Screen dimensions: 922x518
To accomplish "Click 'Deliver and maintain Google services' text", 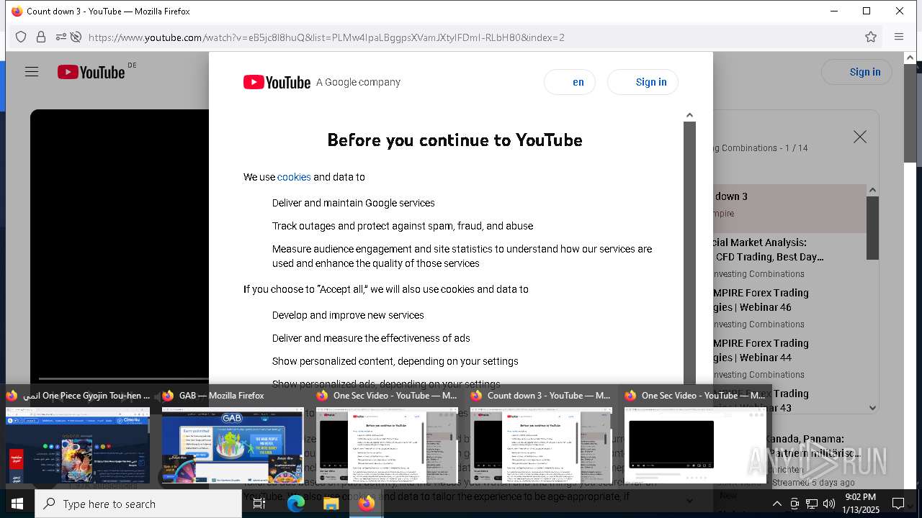I will click(x=354, y=203).
